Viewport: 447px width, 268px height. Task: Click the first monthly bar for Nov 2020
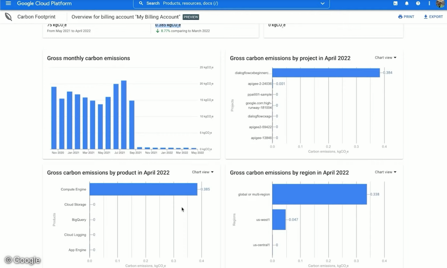tap(54, 118)
